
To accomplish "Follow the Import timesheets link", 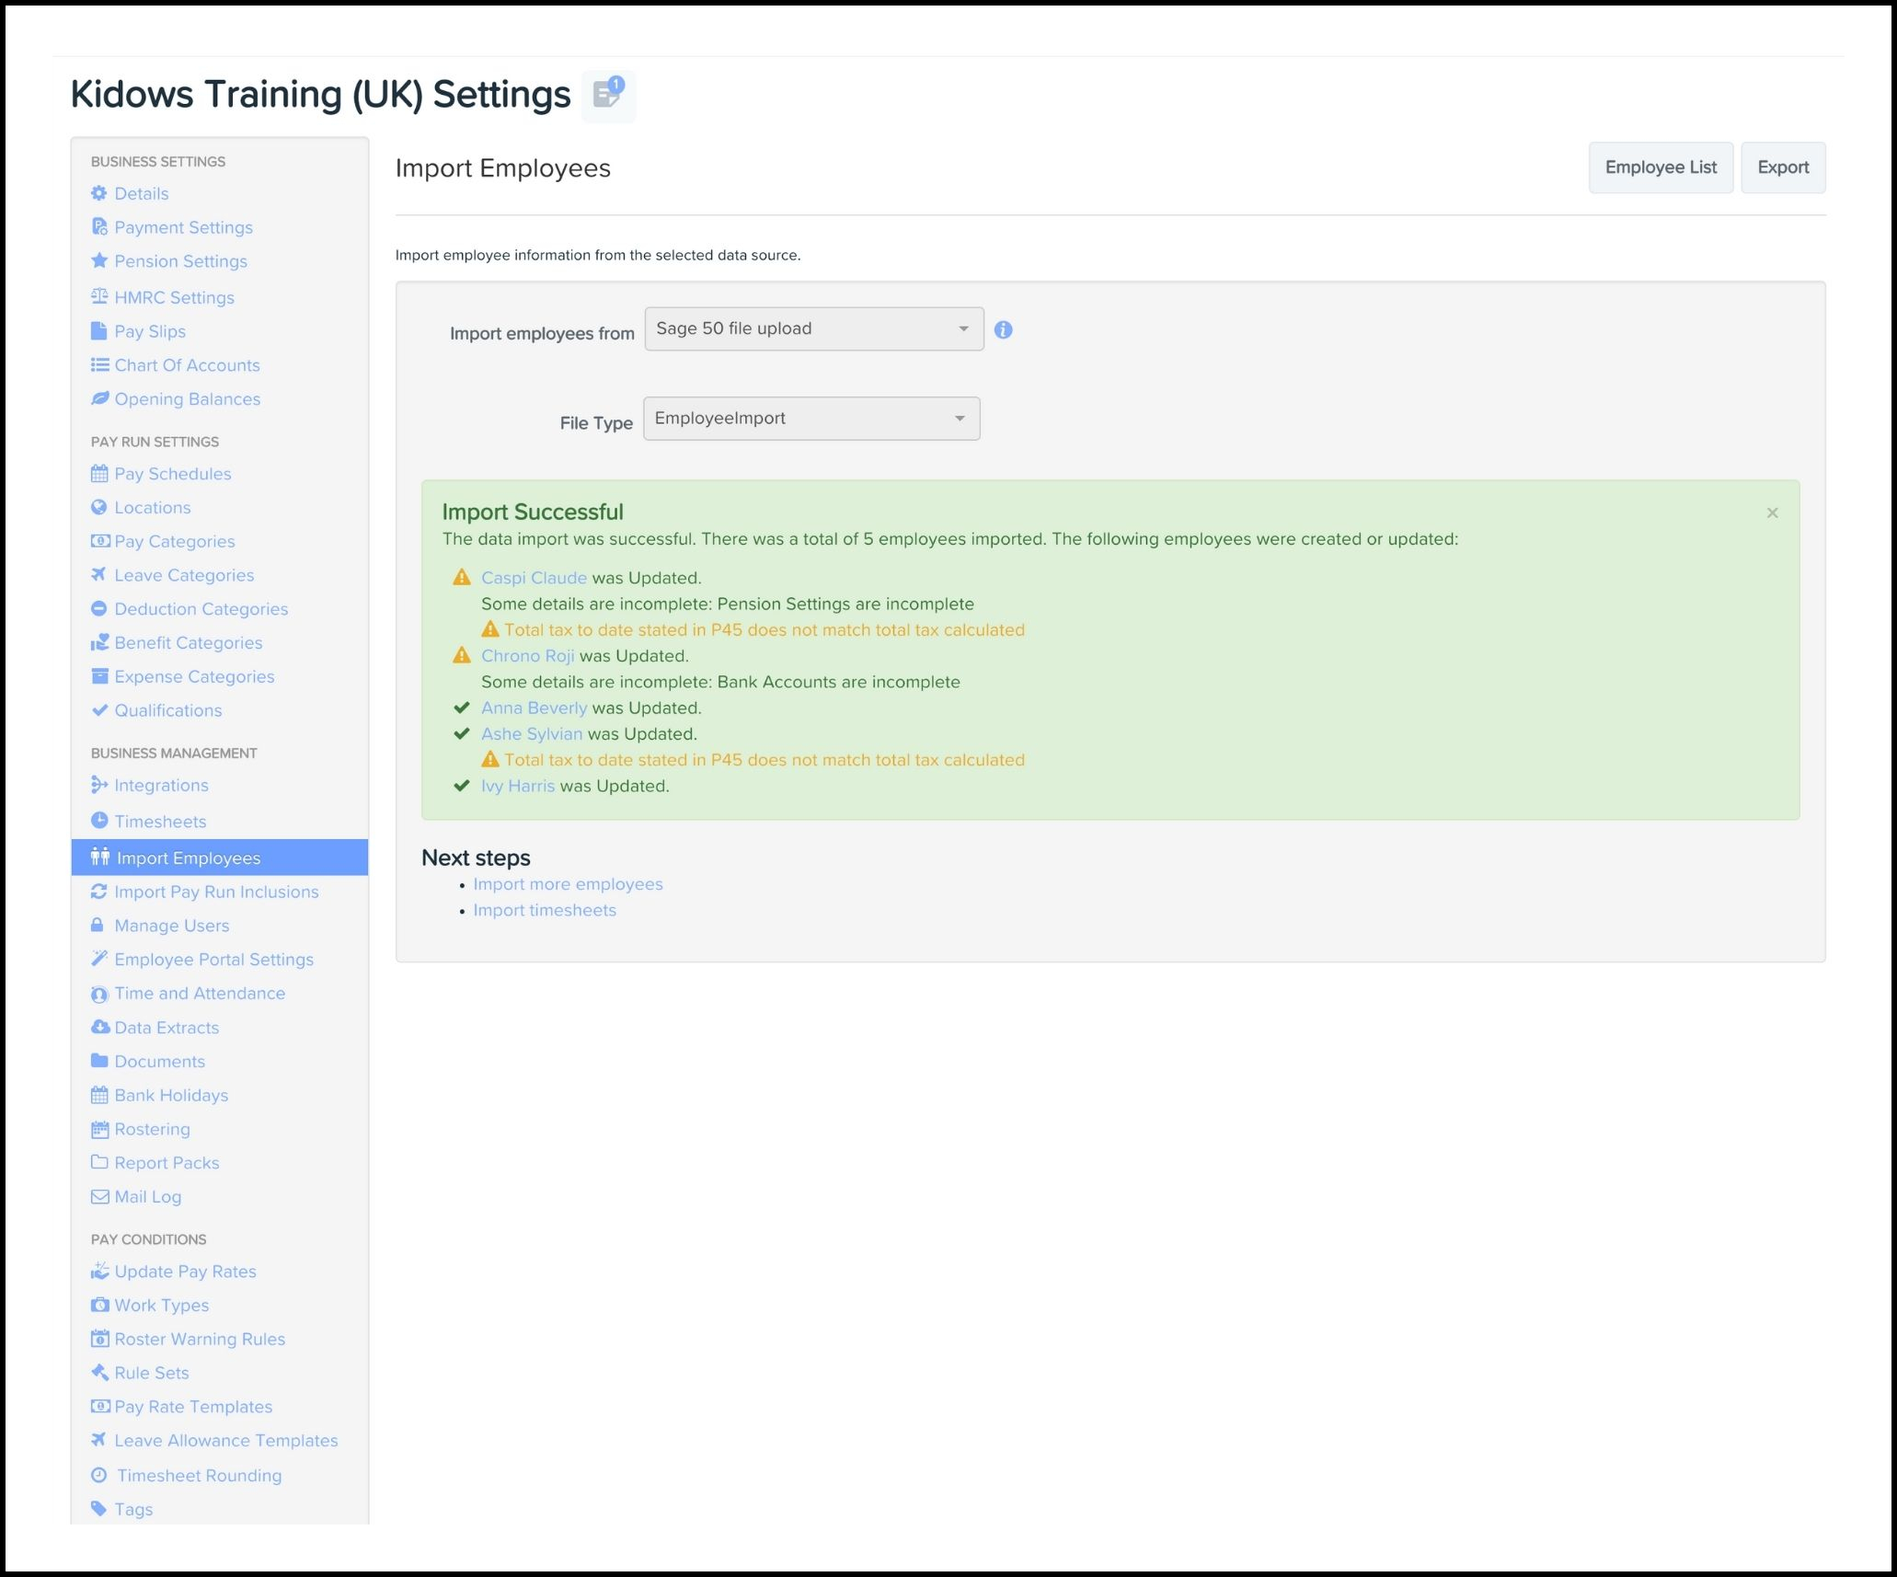I will tap(545, 910).
